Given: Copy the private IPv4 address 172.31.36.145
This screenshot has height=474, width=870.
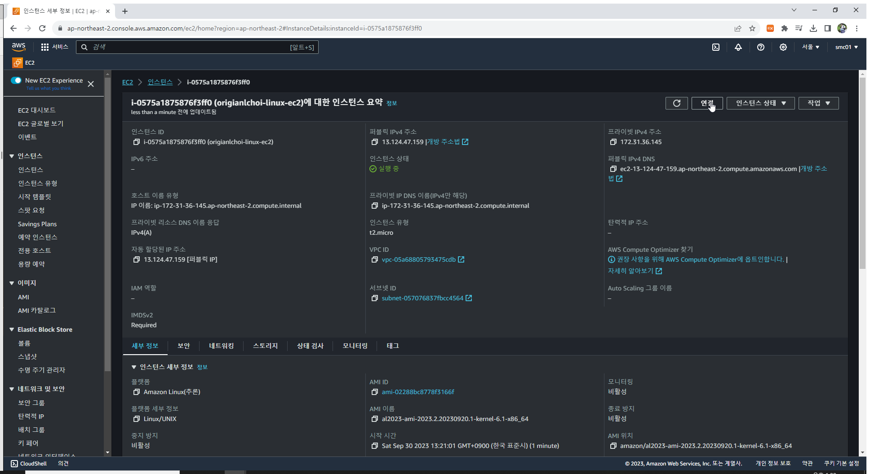Looking at the screenshot, I should tap(613, 142).
